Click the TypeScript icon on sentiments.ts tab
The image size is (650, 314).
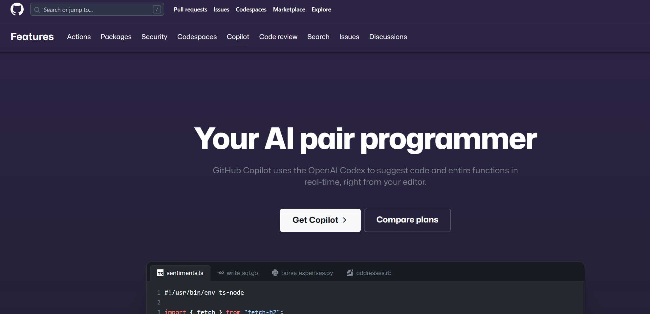(x=160, y=273)
